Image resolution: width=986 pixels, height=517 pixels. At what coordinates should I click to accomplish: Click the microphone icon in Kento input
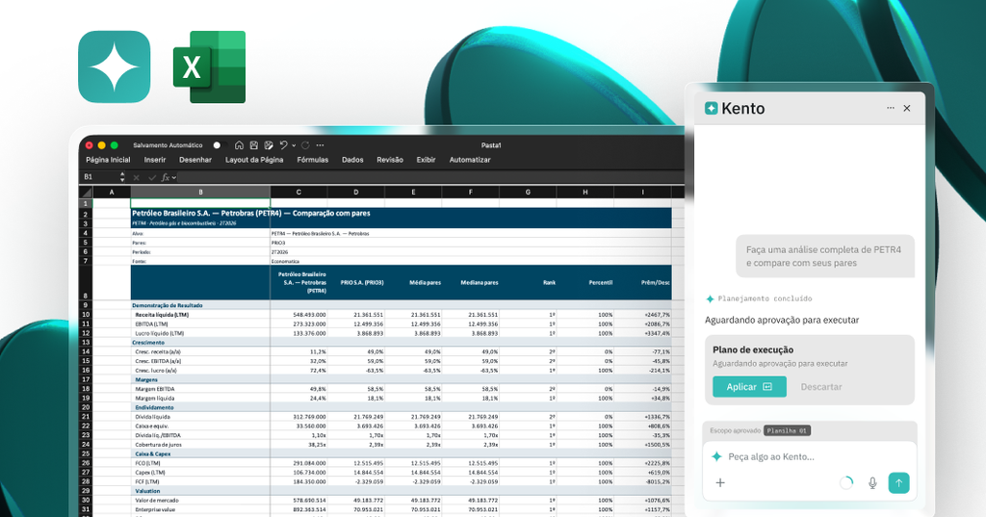[872, 483]
